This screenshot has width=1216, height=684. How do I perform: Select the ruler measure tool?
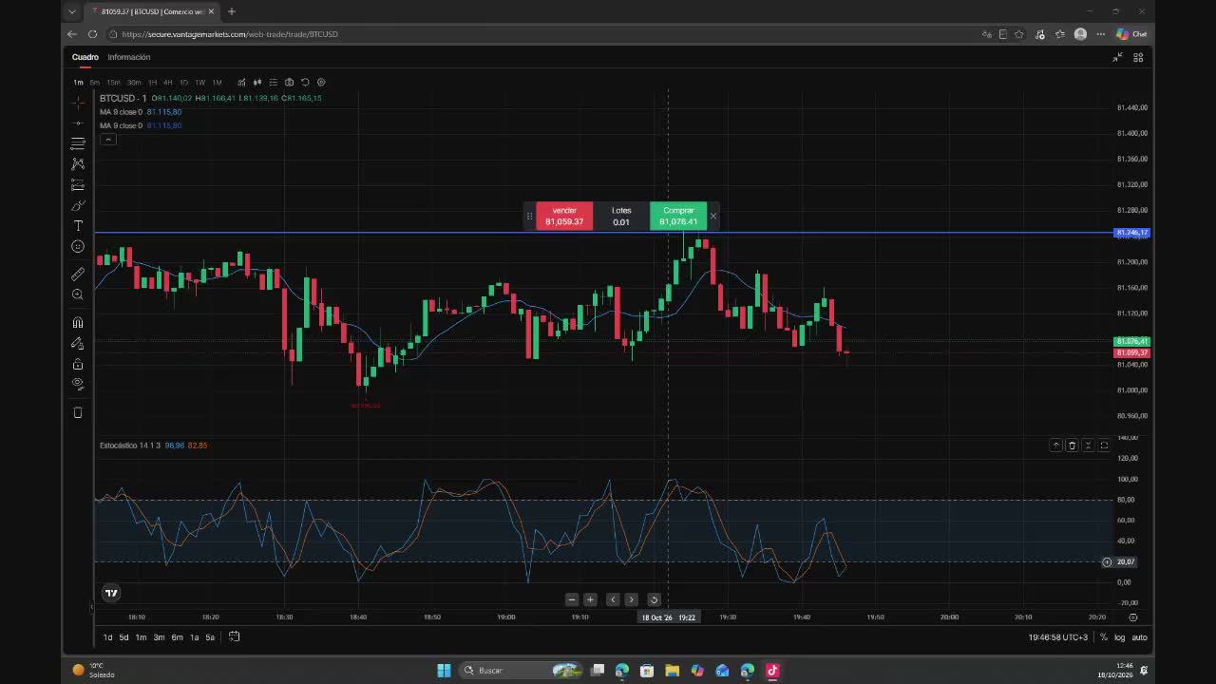(x=78, y=274)
